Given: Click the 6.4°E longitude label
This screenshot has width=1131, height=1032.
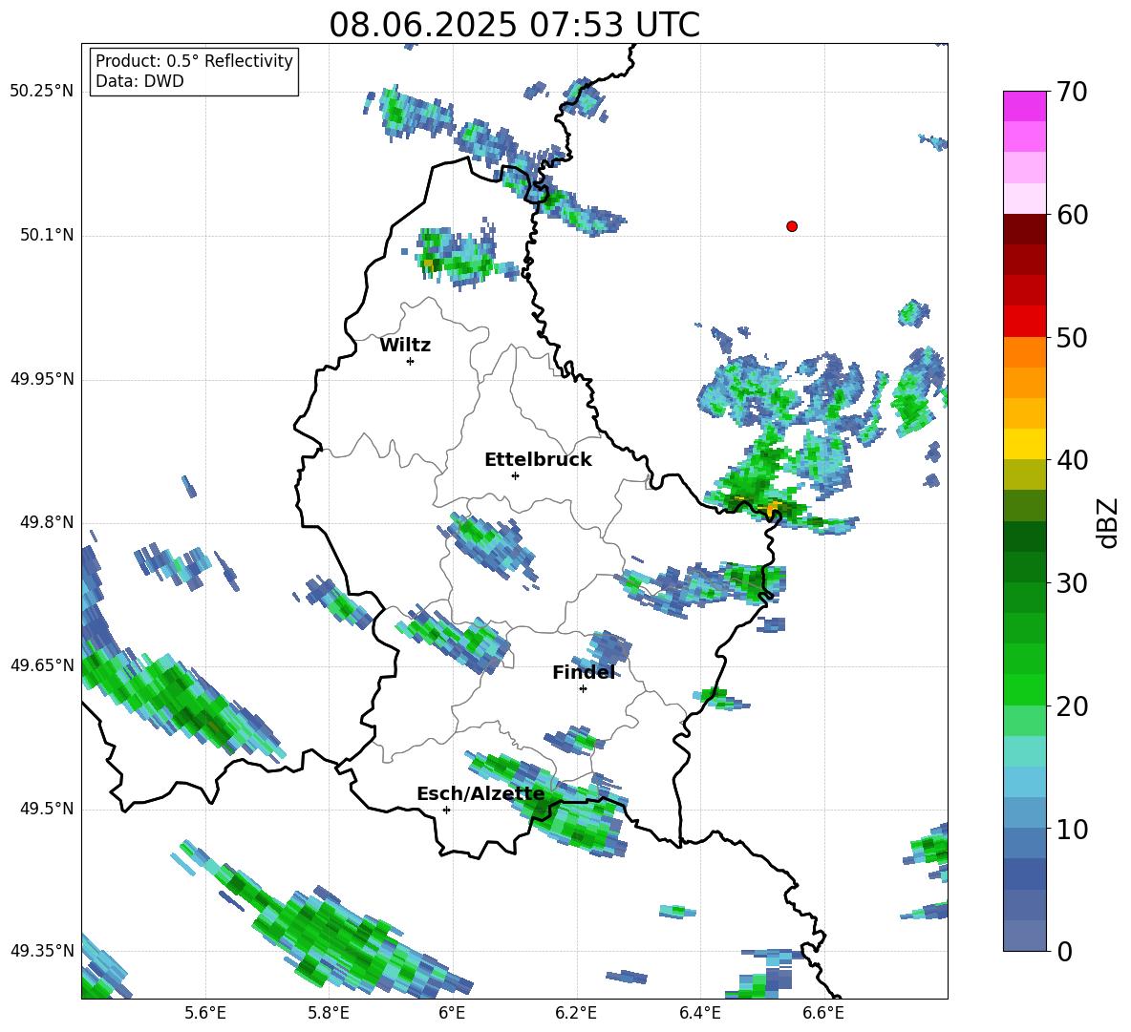Looking at the screenshot, I should pyautogui.click(x=699, y=1013).
